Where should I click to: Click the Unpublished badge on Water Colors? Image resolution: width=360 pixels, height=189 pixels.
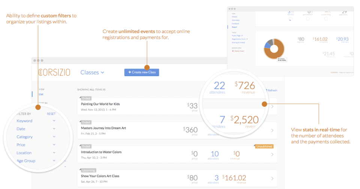click(264, 146)
